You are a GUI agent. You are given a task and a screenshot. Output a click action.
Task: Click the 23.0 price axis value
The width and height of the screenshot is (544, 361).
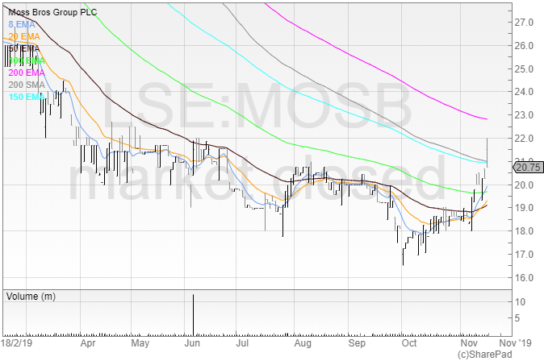click(524, 115)
